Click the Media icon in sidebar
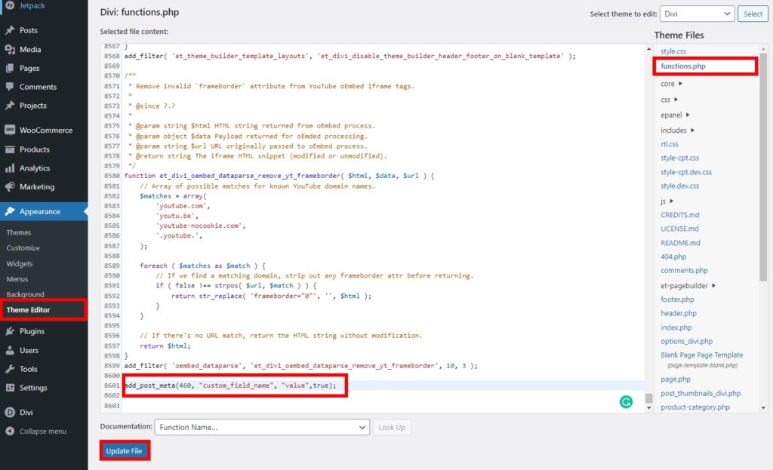The height and width of the screenshot is (470, 773). pyautogui.click(x=9, y=49)
